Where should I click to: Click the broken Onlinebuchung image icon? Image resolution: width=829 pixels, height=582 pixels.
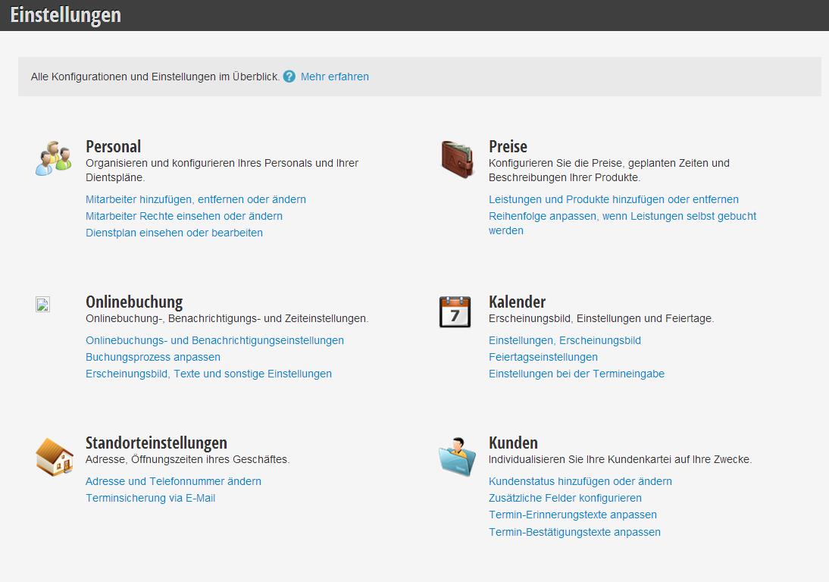click(x=42, y=305)
